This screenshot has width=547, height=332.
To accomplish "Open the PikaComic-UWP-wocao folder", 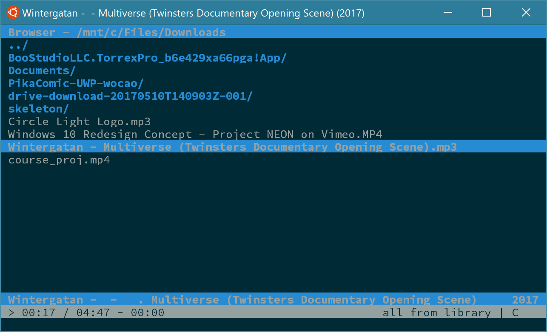I will (x=76, y=84).
